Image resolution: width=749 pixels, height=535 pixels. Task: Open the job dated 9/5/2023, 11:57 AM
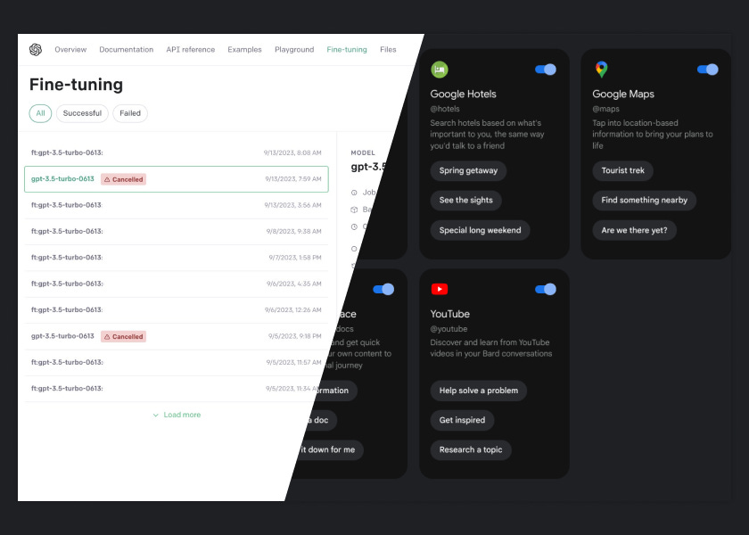pyautogui.click(x=177, y=363)
